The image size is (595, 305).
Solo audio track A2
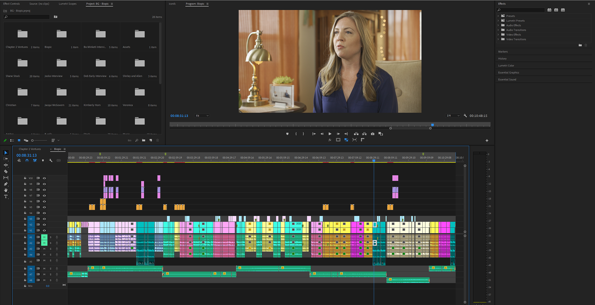51,243
